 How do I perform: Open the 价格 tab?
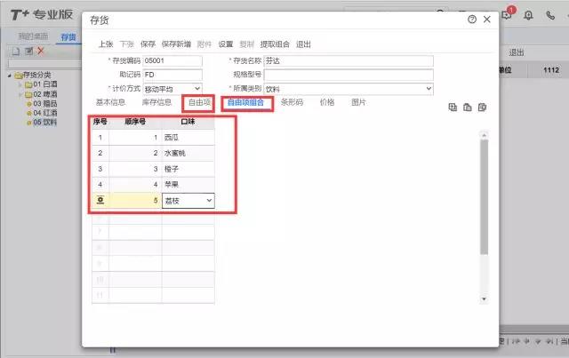pos(327,103)
